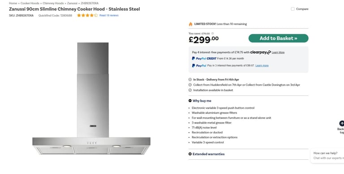Click the Back to top arrow icon
This screenshot has height=174, width=344.
(x=342, y=124)
